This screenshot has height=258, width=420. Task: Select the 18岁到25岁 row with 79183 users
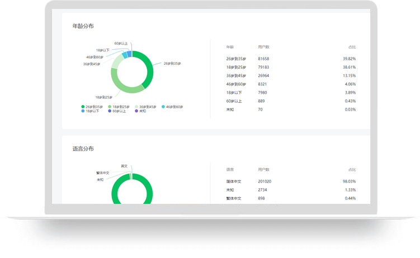pyautogui.click(x=291, y=67)
